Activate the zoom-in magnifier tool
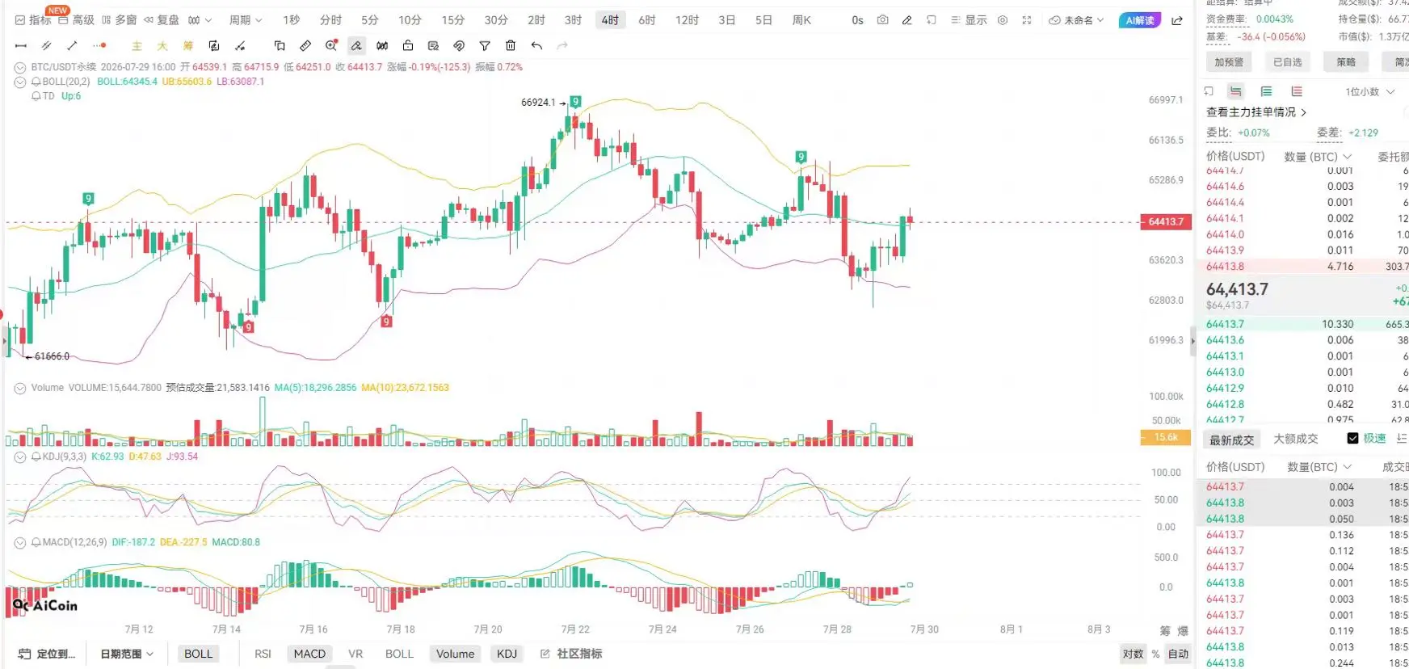Image resolution: width=1409 pixels, height=669 pixels. (331, 46)
